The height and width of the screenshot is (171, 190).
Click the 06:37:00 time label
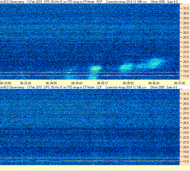point(179,83)
